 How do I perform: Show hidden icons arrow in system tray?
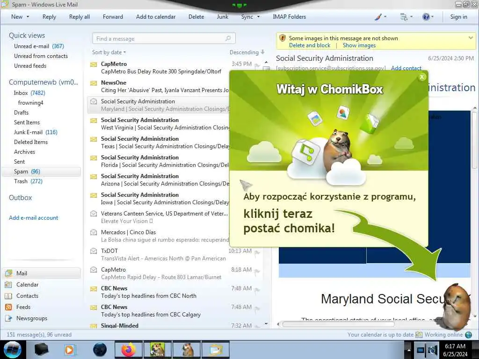[409, 350]
